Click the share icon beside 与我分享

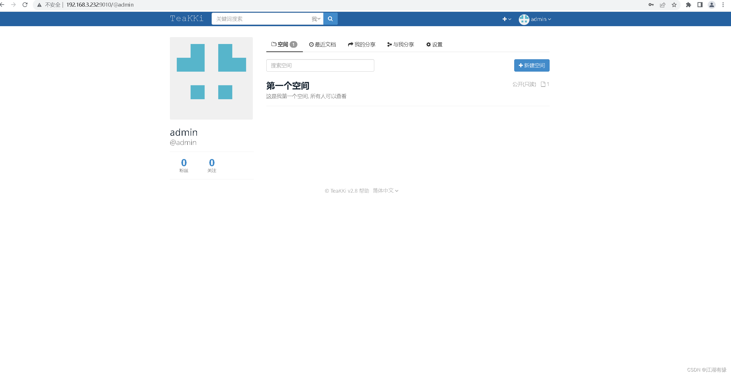pos(389,44)
